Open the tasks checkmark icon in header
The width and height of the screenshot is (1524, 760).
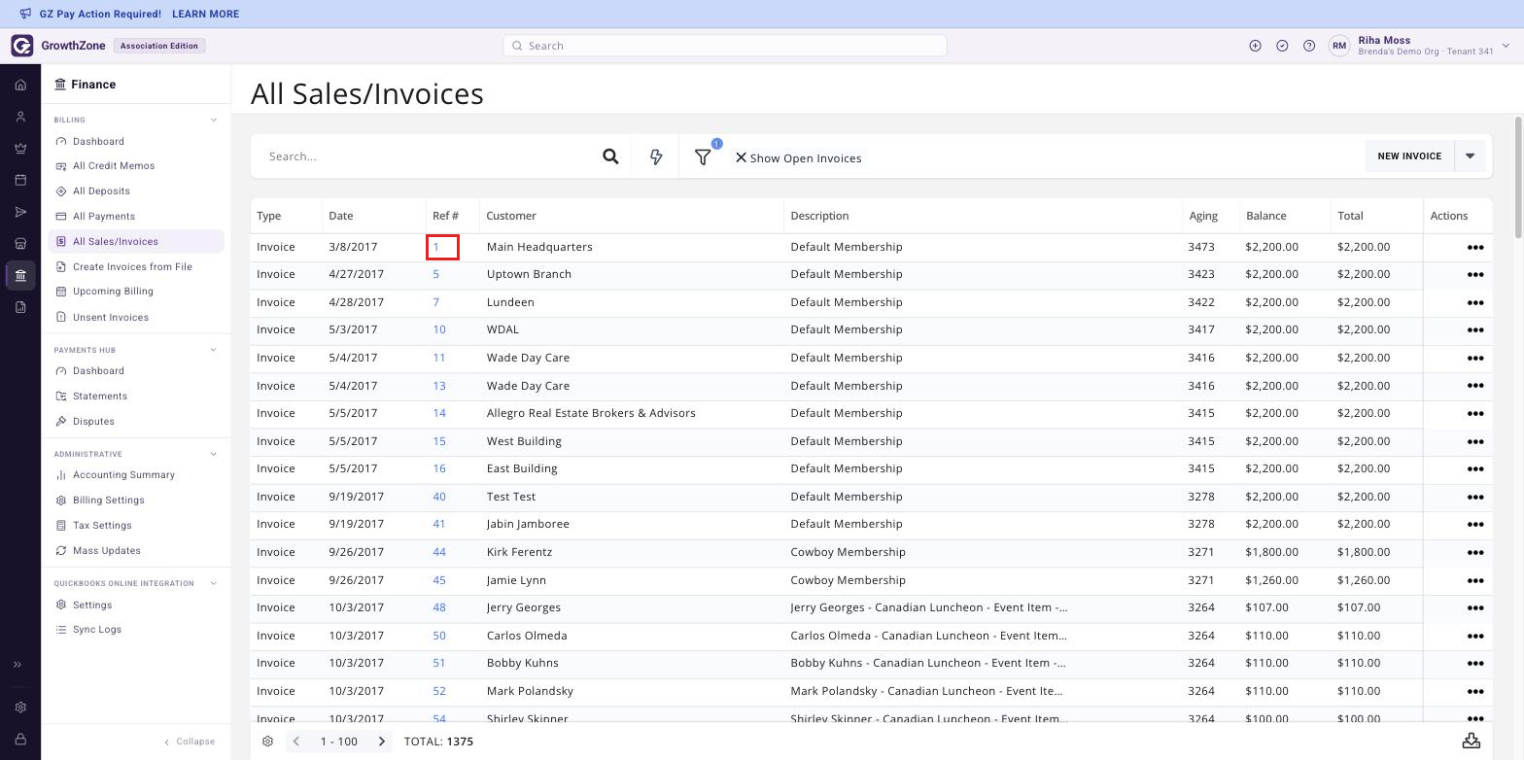[x=1282, y=46]
